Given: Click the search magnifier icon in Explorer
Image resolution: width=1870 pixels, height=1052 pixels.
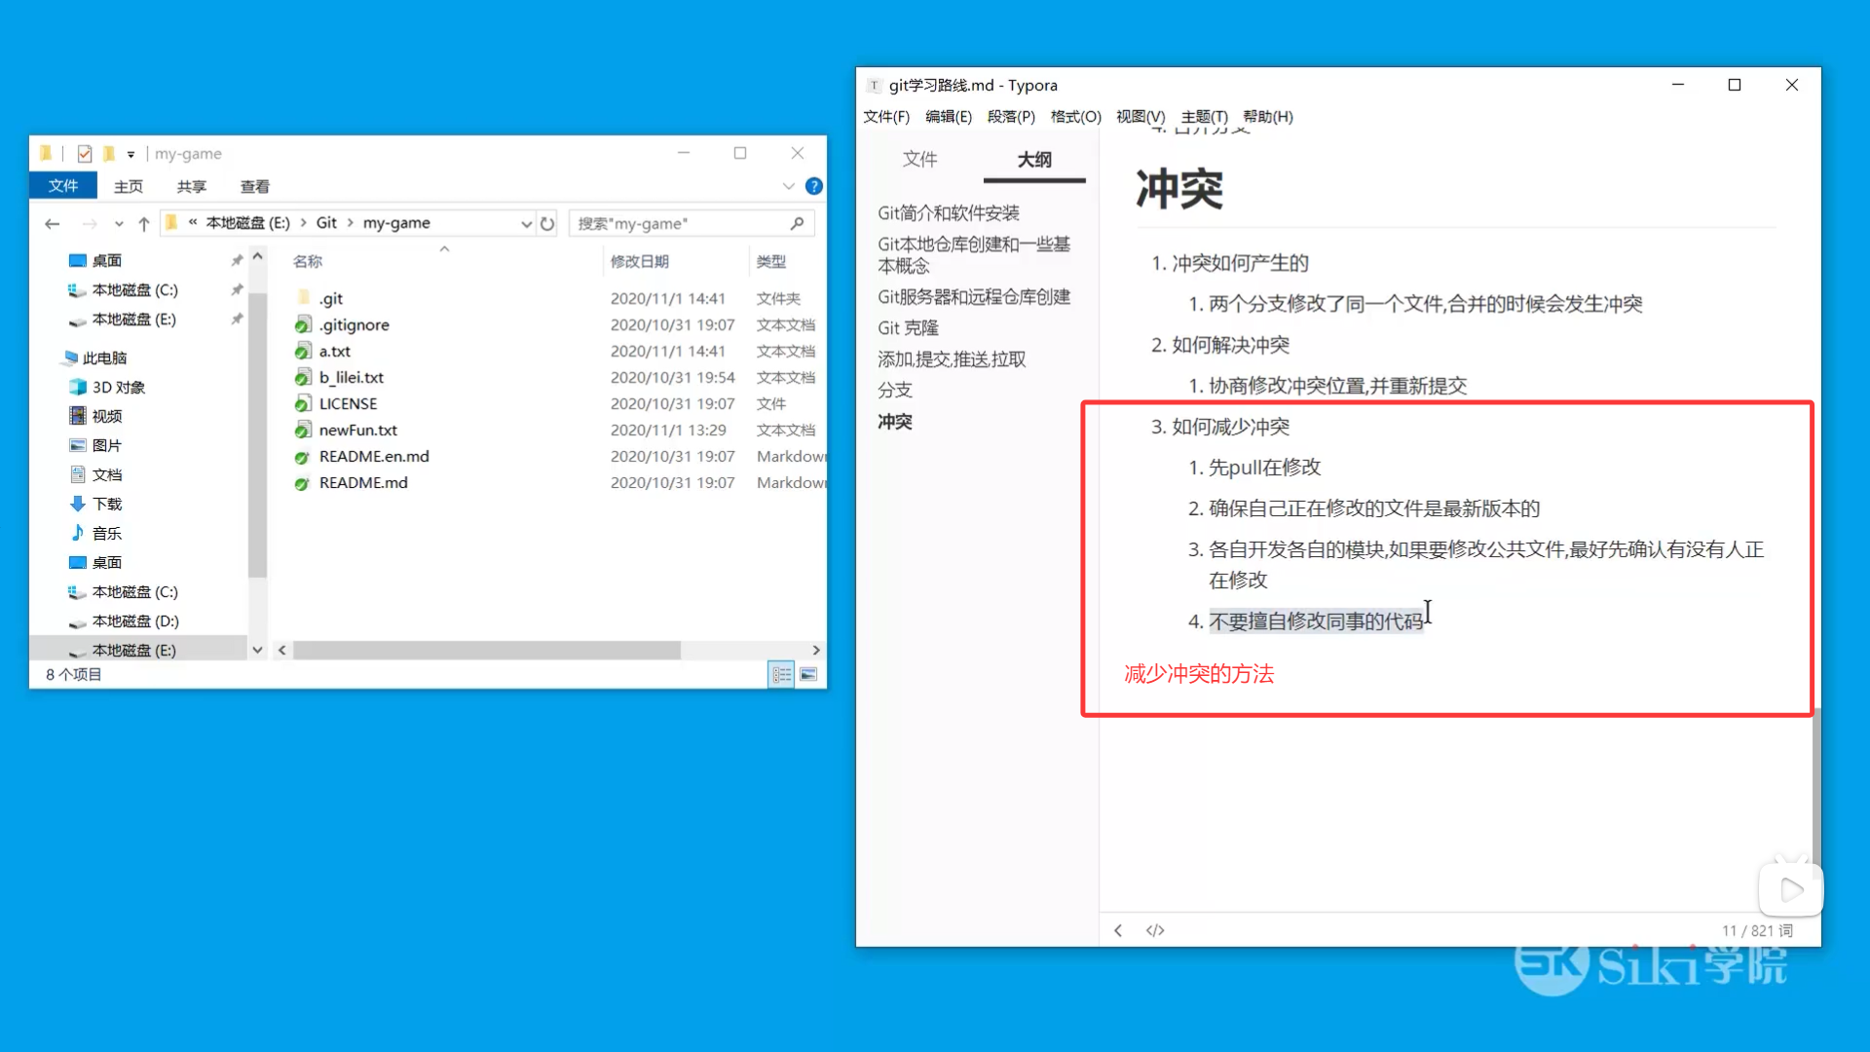Looking at the screenshot, I should [x=797, y=223].
